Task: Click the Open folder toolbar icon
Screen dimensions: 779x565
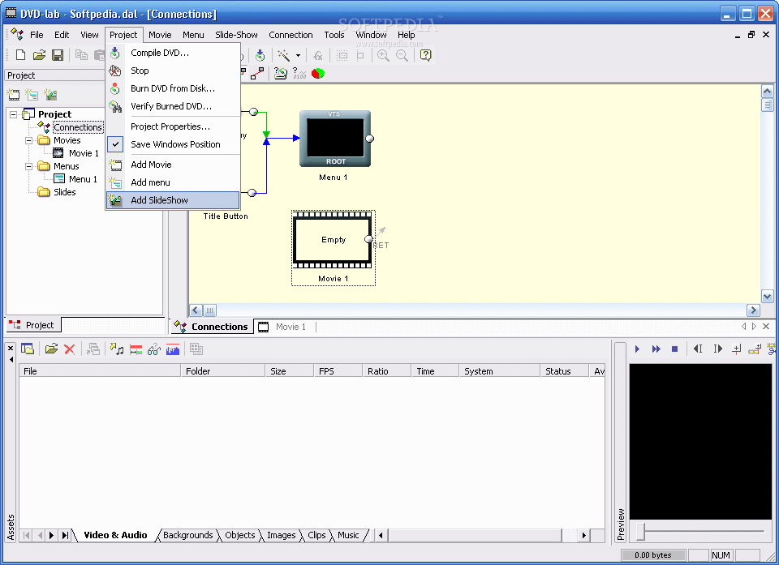Action: 39,55
